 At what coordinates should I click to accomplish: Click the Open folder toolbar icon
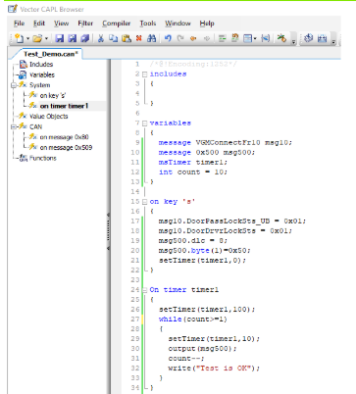37,38
